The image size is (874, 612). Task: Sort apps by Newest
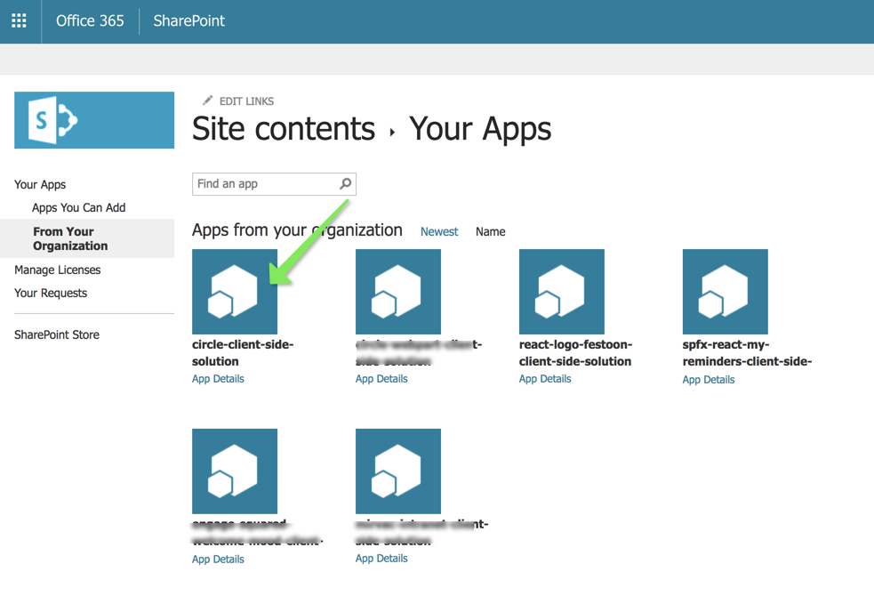click(x=439, y=231)
